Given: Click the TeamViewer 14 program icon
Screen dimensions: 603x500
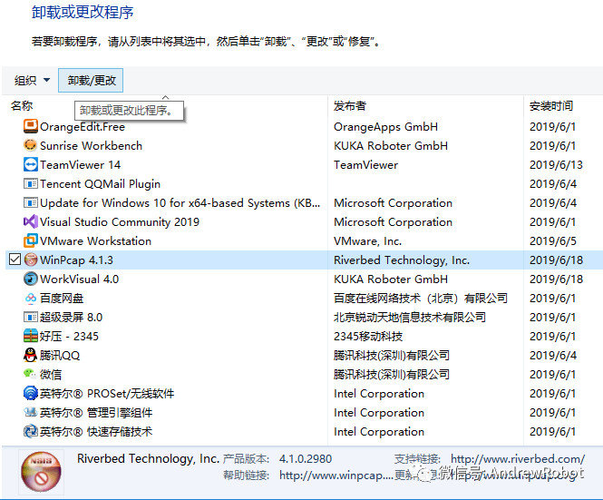Looking at the screenshot, I should click(x=31, y=164).
